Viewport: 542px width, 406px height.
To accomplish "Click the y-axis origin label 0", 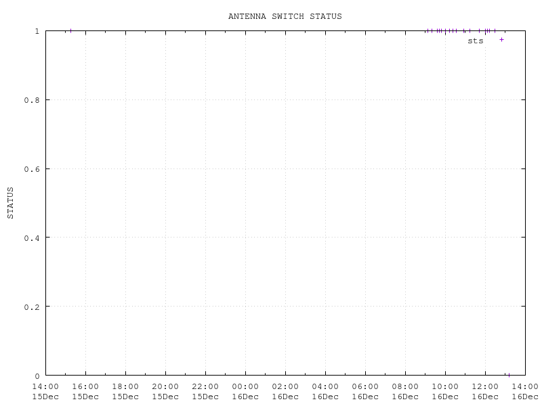I will 37,376.
